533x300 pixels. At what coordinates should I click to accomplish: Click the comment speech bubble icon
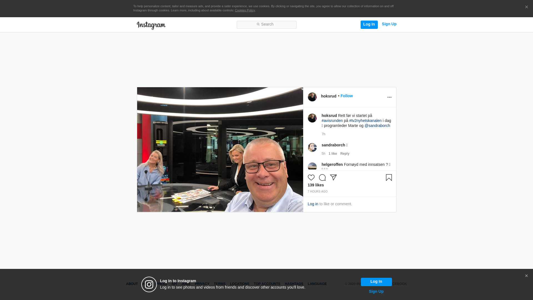pos(322,177)
